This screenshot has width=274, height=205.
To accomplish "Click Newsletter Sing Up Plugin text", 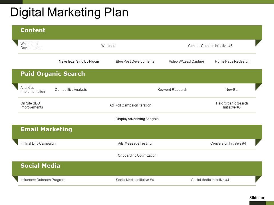I will (x=79, y=61).
